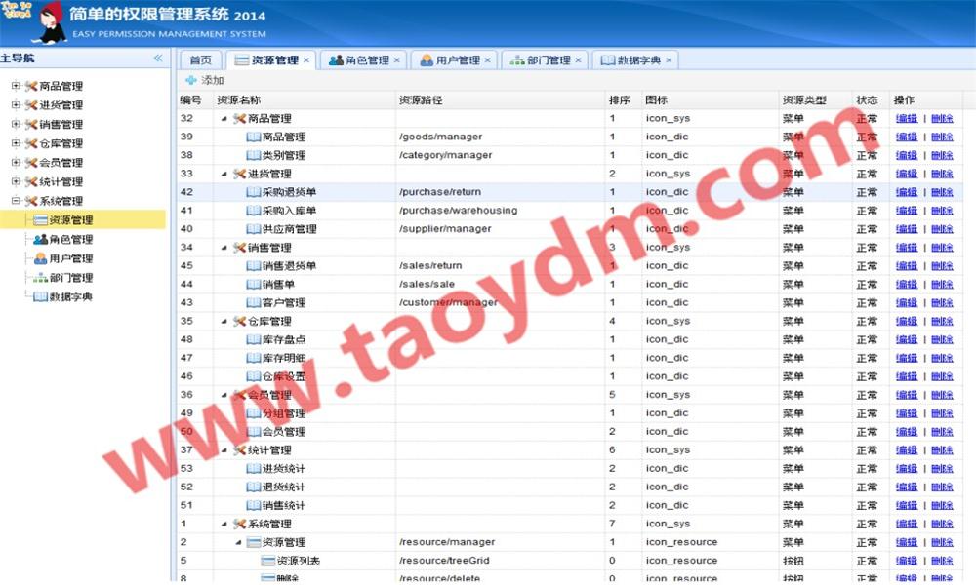Expand 仓库管理 in the left navigation tree
976x585 pixels.
(x=16, y=143)
